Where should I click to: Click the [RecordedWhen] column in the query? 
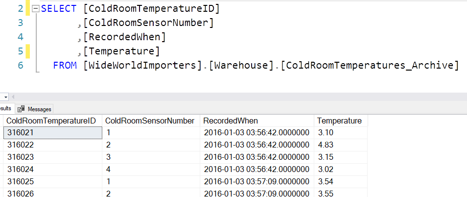[x=124, y=37]
